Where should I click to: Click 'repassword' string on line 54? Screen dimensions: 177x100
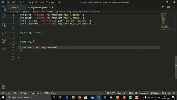tap(85, 24)
